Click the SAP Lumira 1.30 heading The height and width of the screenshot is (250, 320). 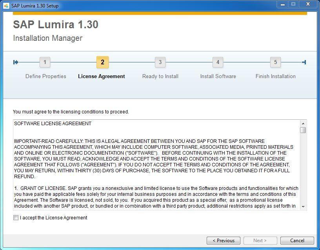(56, 24)
